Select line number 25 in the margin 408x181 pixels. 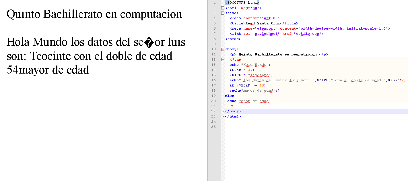[x=213, y=127]
